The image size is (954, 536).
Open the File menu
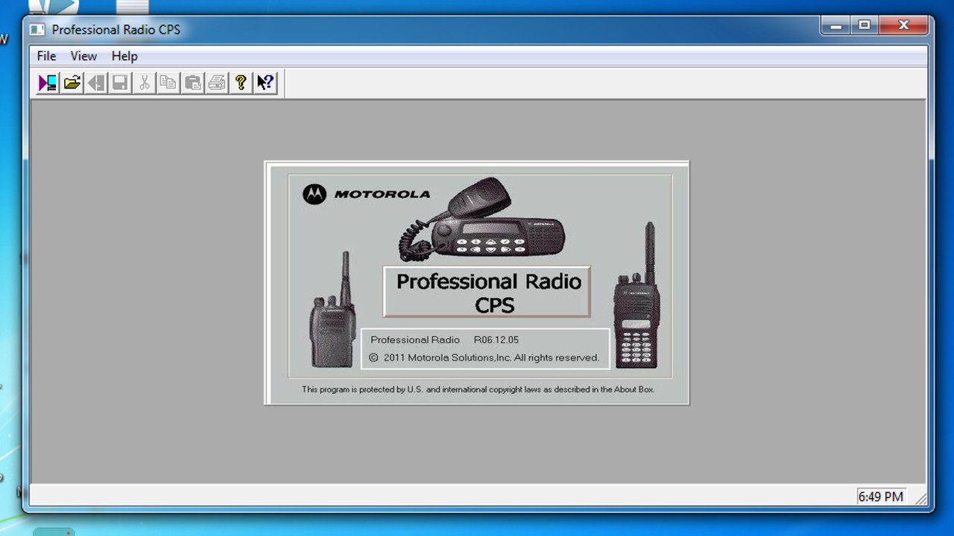pyautogui.click(x=46, y=56)
